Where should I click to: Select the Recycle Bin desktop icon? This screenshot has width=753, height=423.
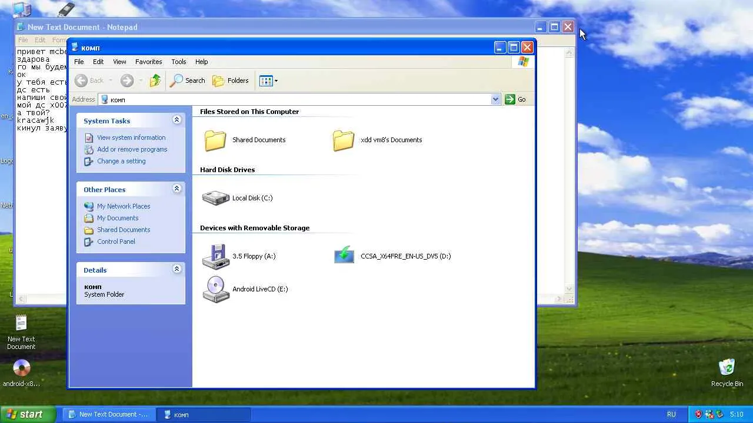(x=727, y=372)
